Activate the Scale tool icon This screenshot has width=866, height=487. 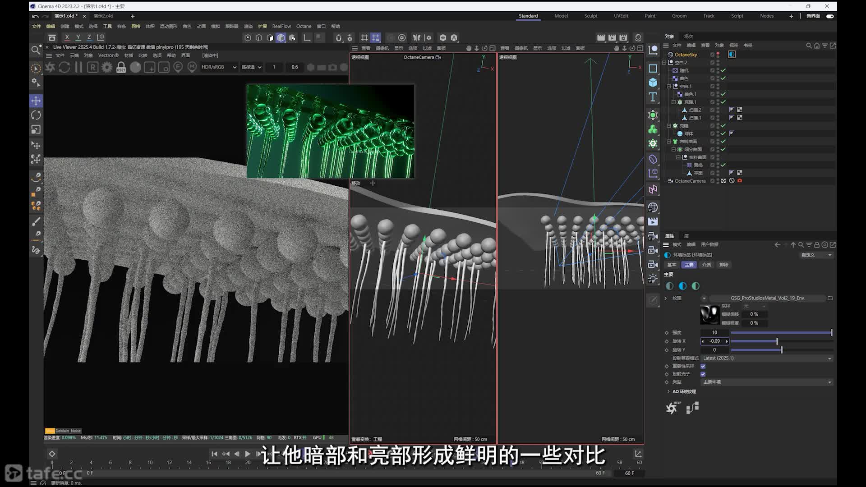36,129
